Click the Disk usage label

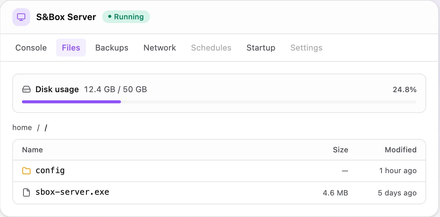(57, 90)
